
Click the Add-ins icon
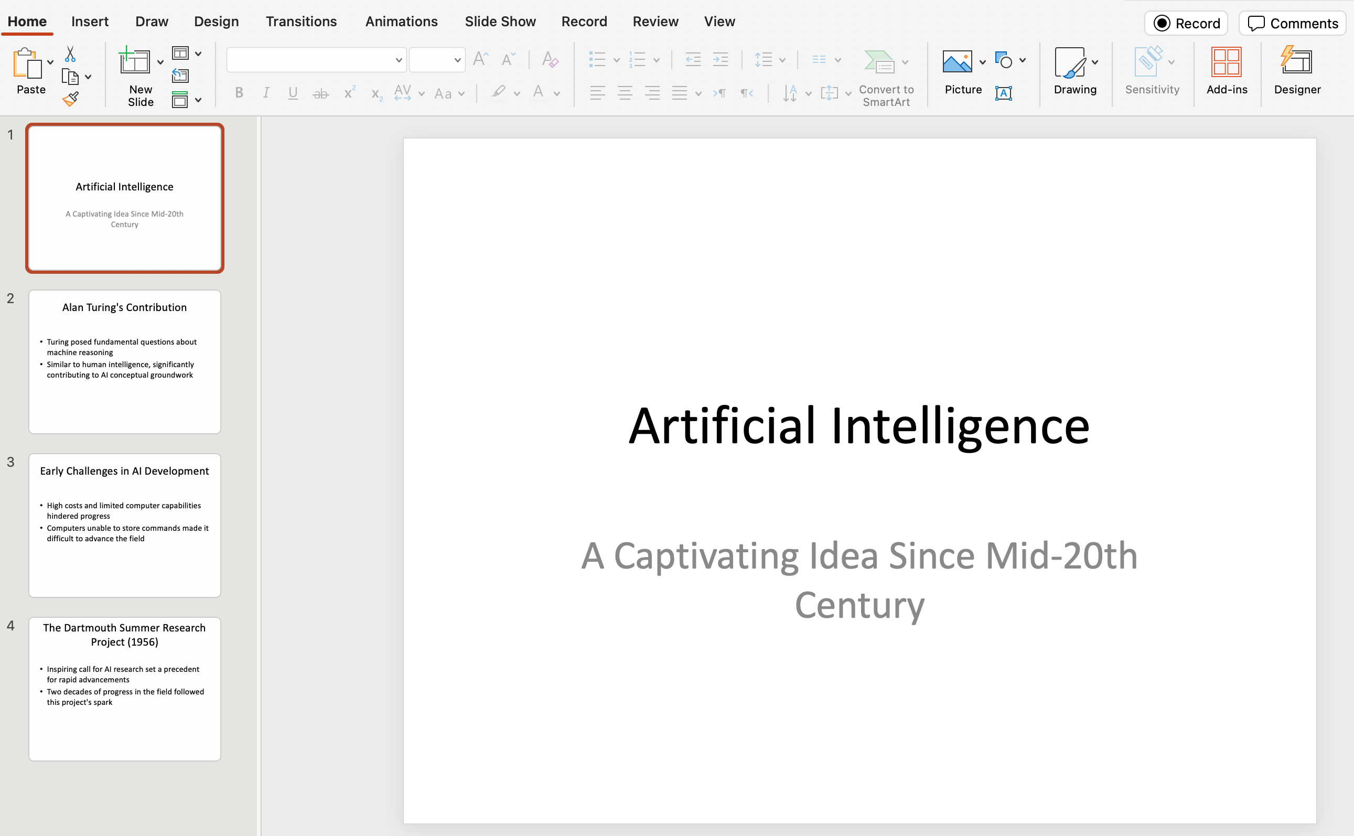(1226, 71)
